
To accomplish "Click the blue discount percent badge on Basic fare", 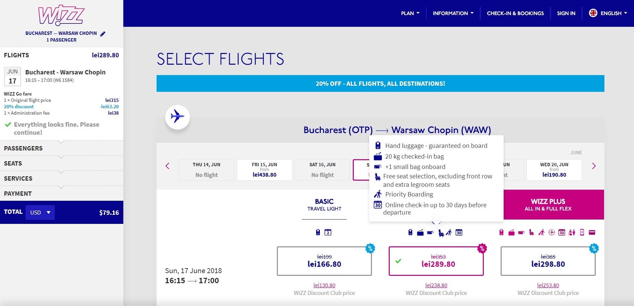I will click(370, 248).
